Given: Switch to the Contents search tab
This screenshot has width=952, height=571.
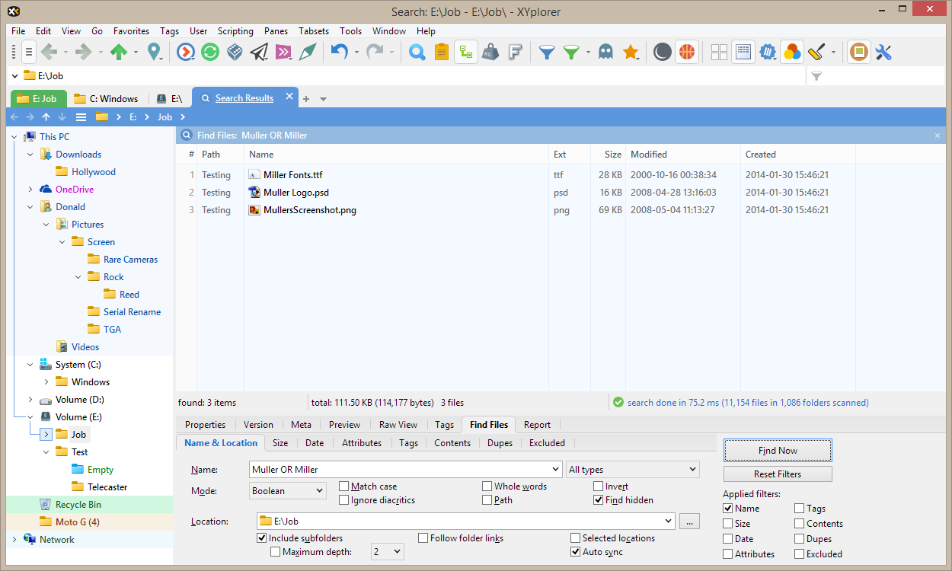Looking at the screenshot, I should (x=452, y=442).
